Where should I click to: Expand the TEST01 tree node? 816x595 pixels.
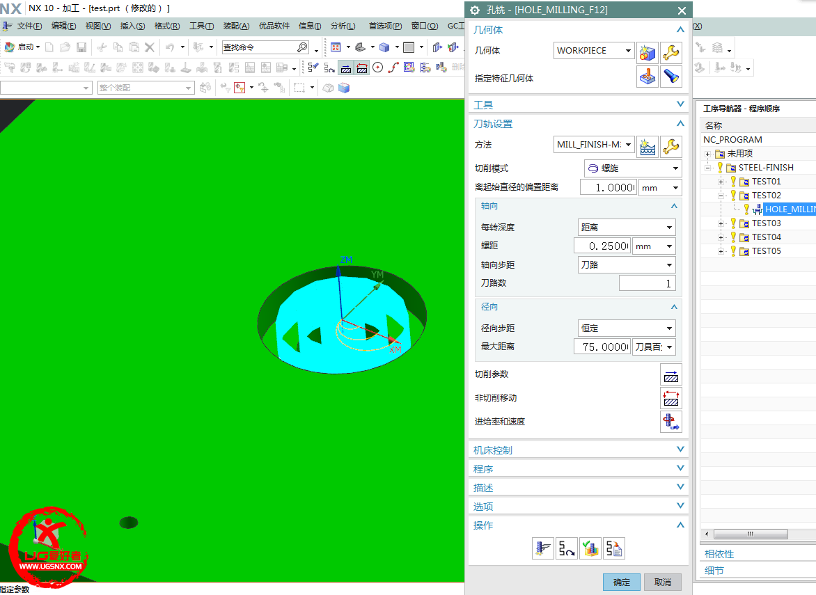[721, 182]
